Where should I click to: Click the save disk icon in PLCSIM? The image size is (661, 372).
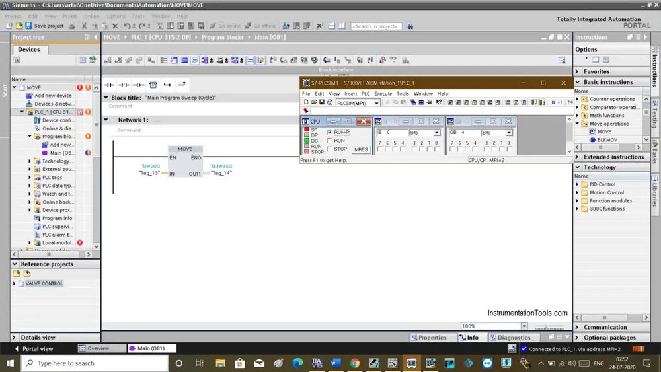[x=322, y=102]
